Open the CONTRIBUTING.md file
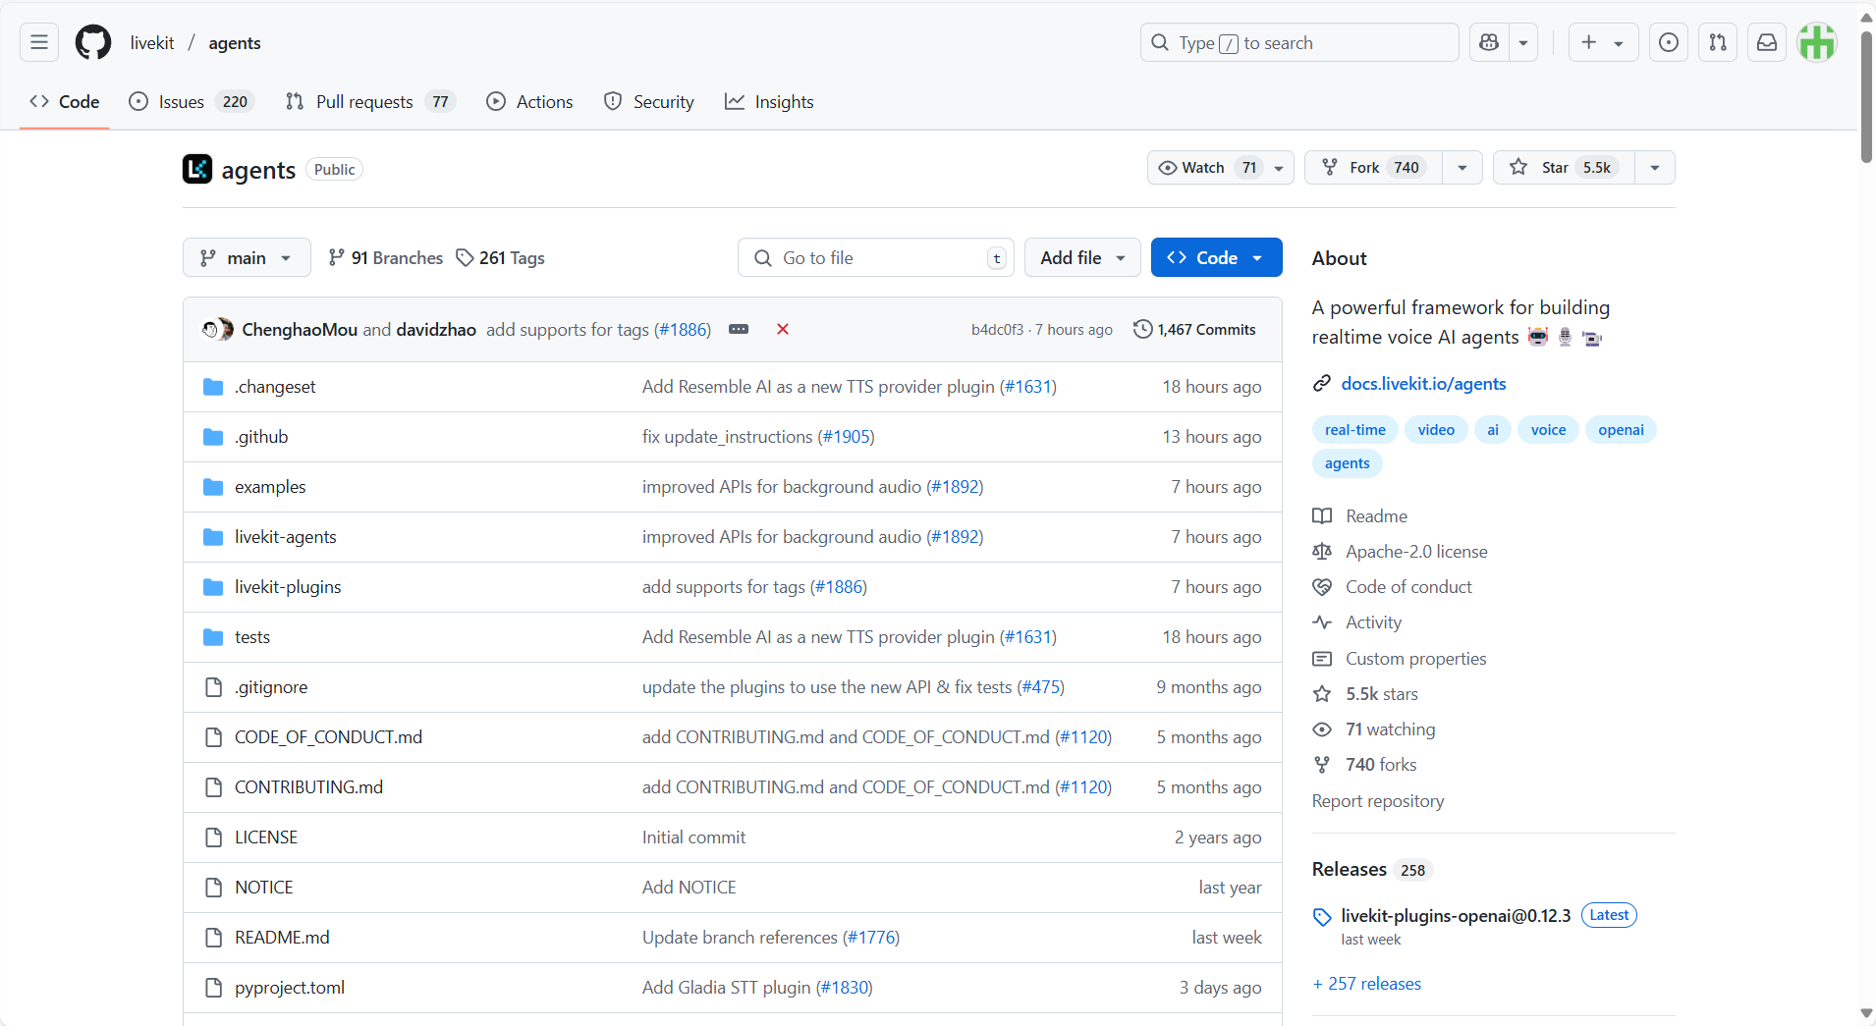Screen dimensions: 1876x1026 click(x=308, y=787)
